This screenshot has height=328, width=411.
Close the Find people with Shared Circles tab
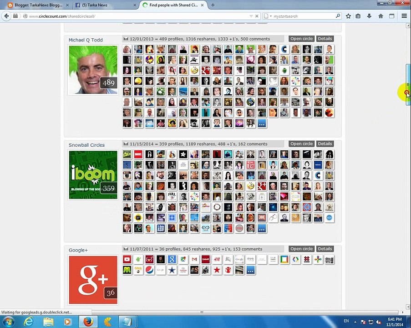pos(203,5)
